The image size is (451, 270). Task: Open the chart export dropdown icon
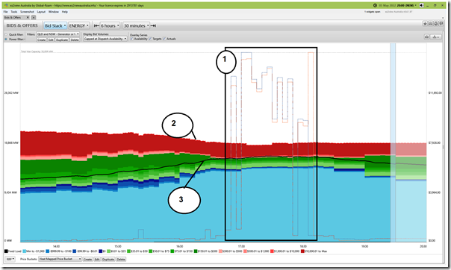[x=436, y=37]
